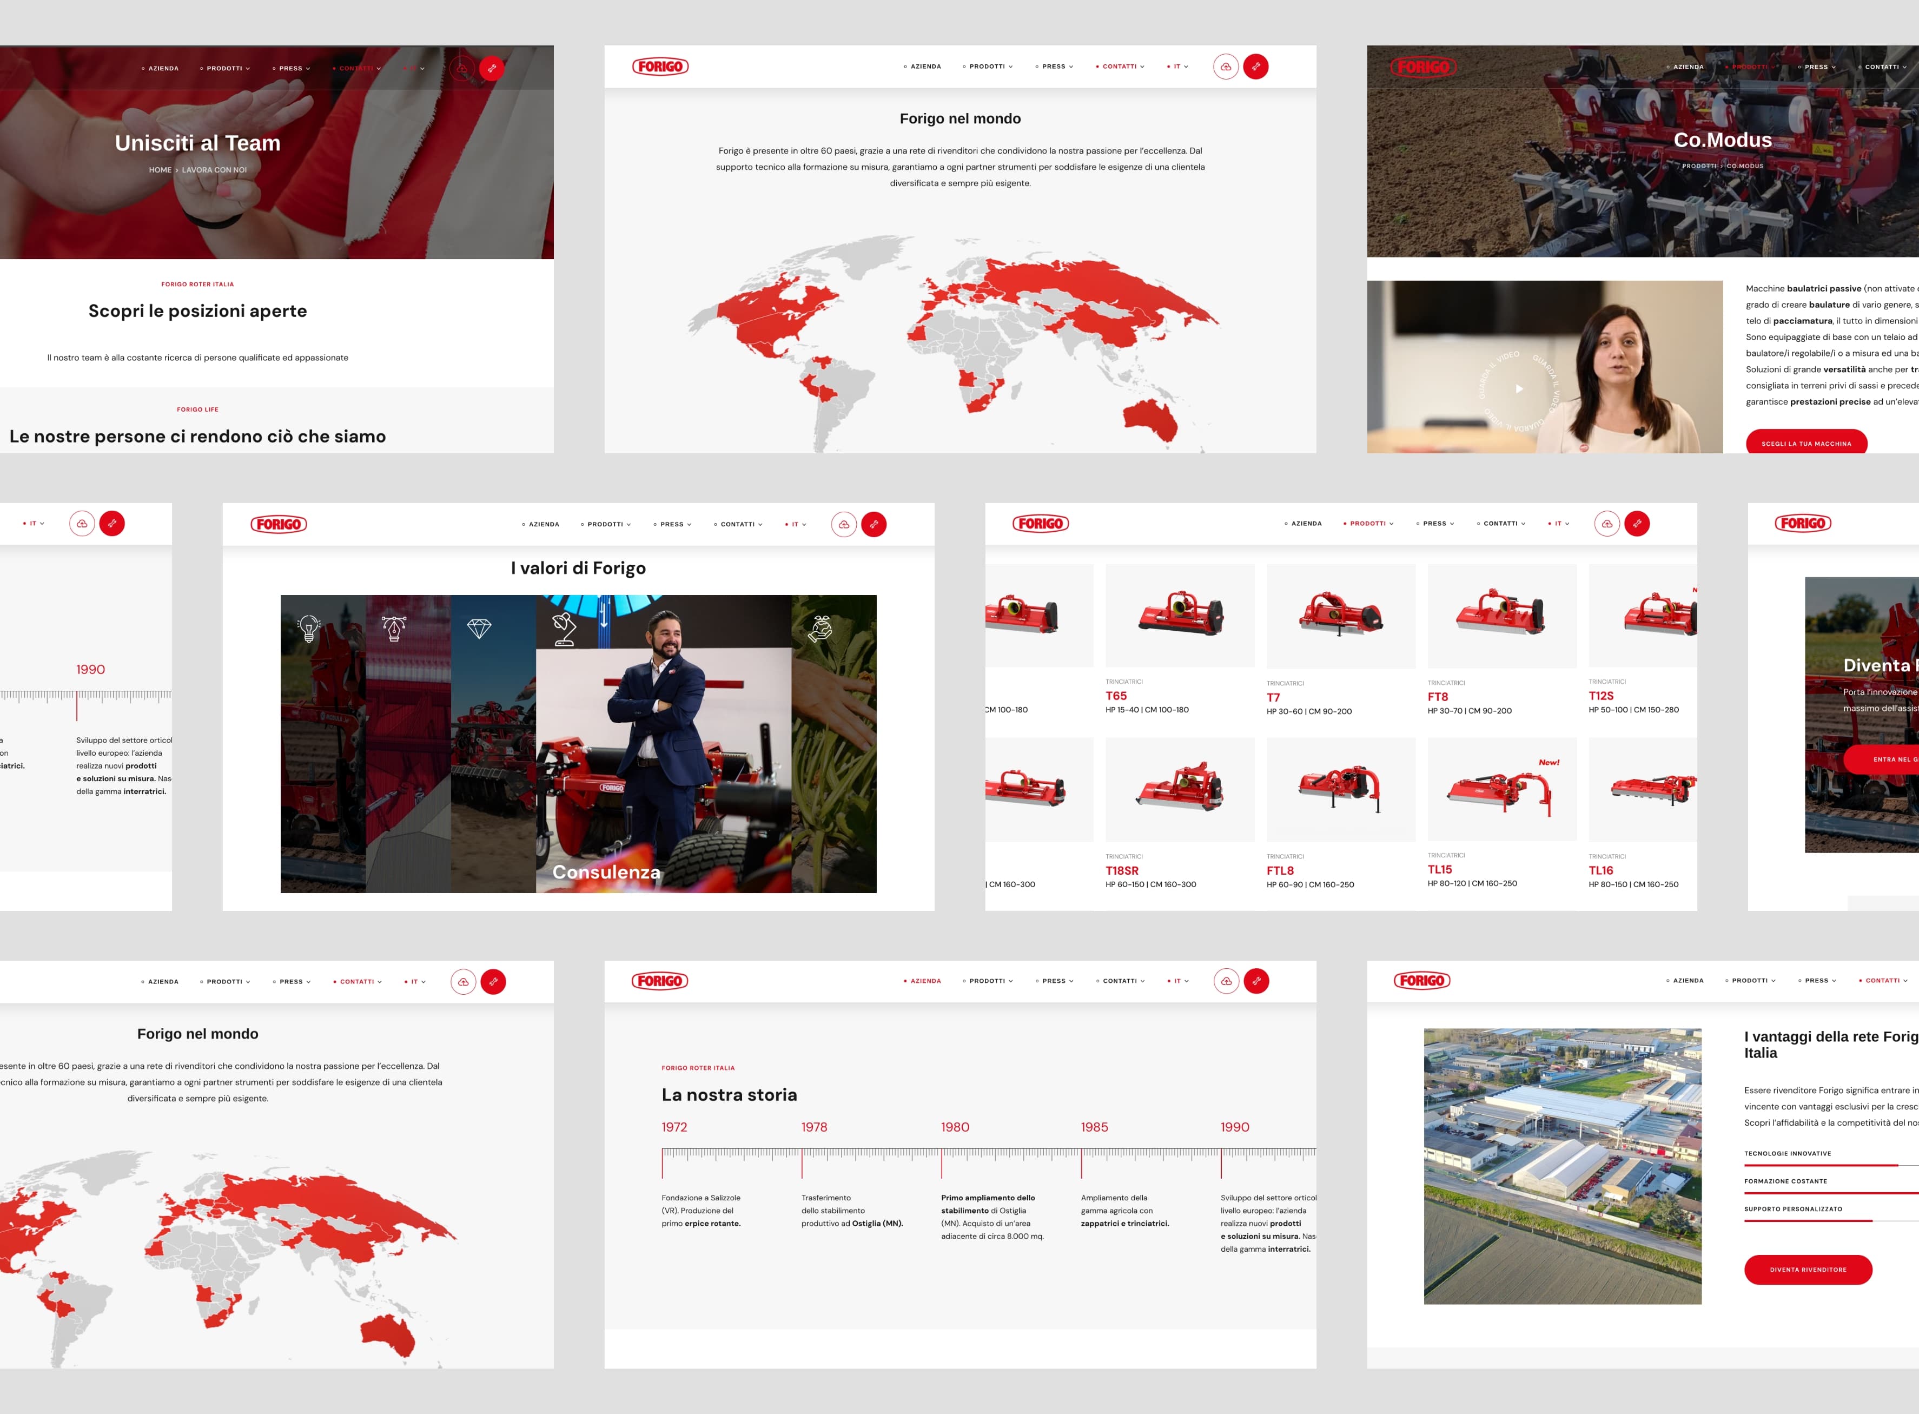Click the Forigo logo in the Trinciatrici products mockup
The image size is (1919, 1414).
coord(1041,523)
